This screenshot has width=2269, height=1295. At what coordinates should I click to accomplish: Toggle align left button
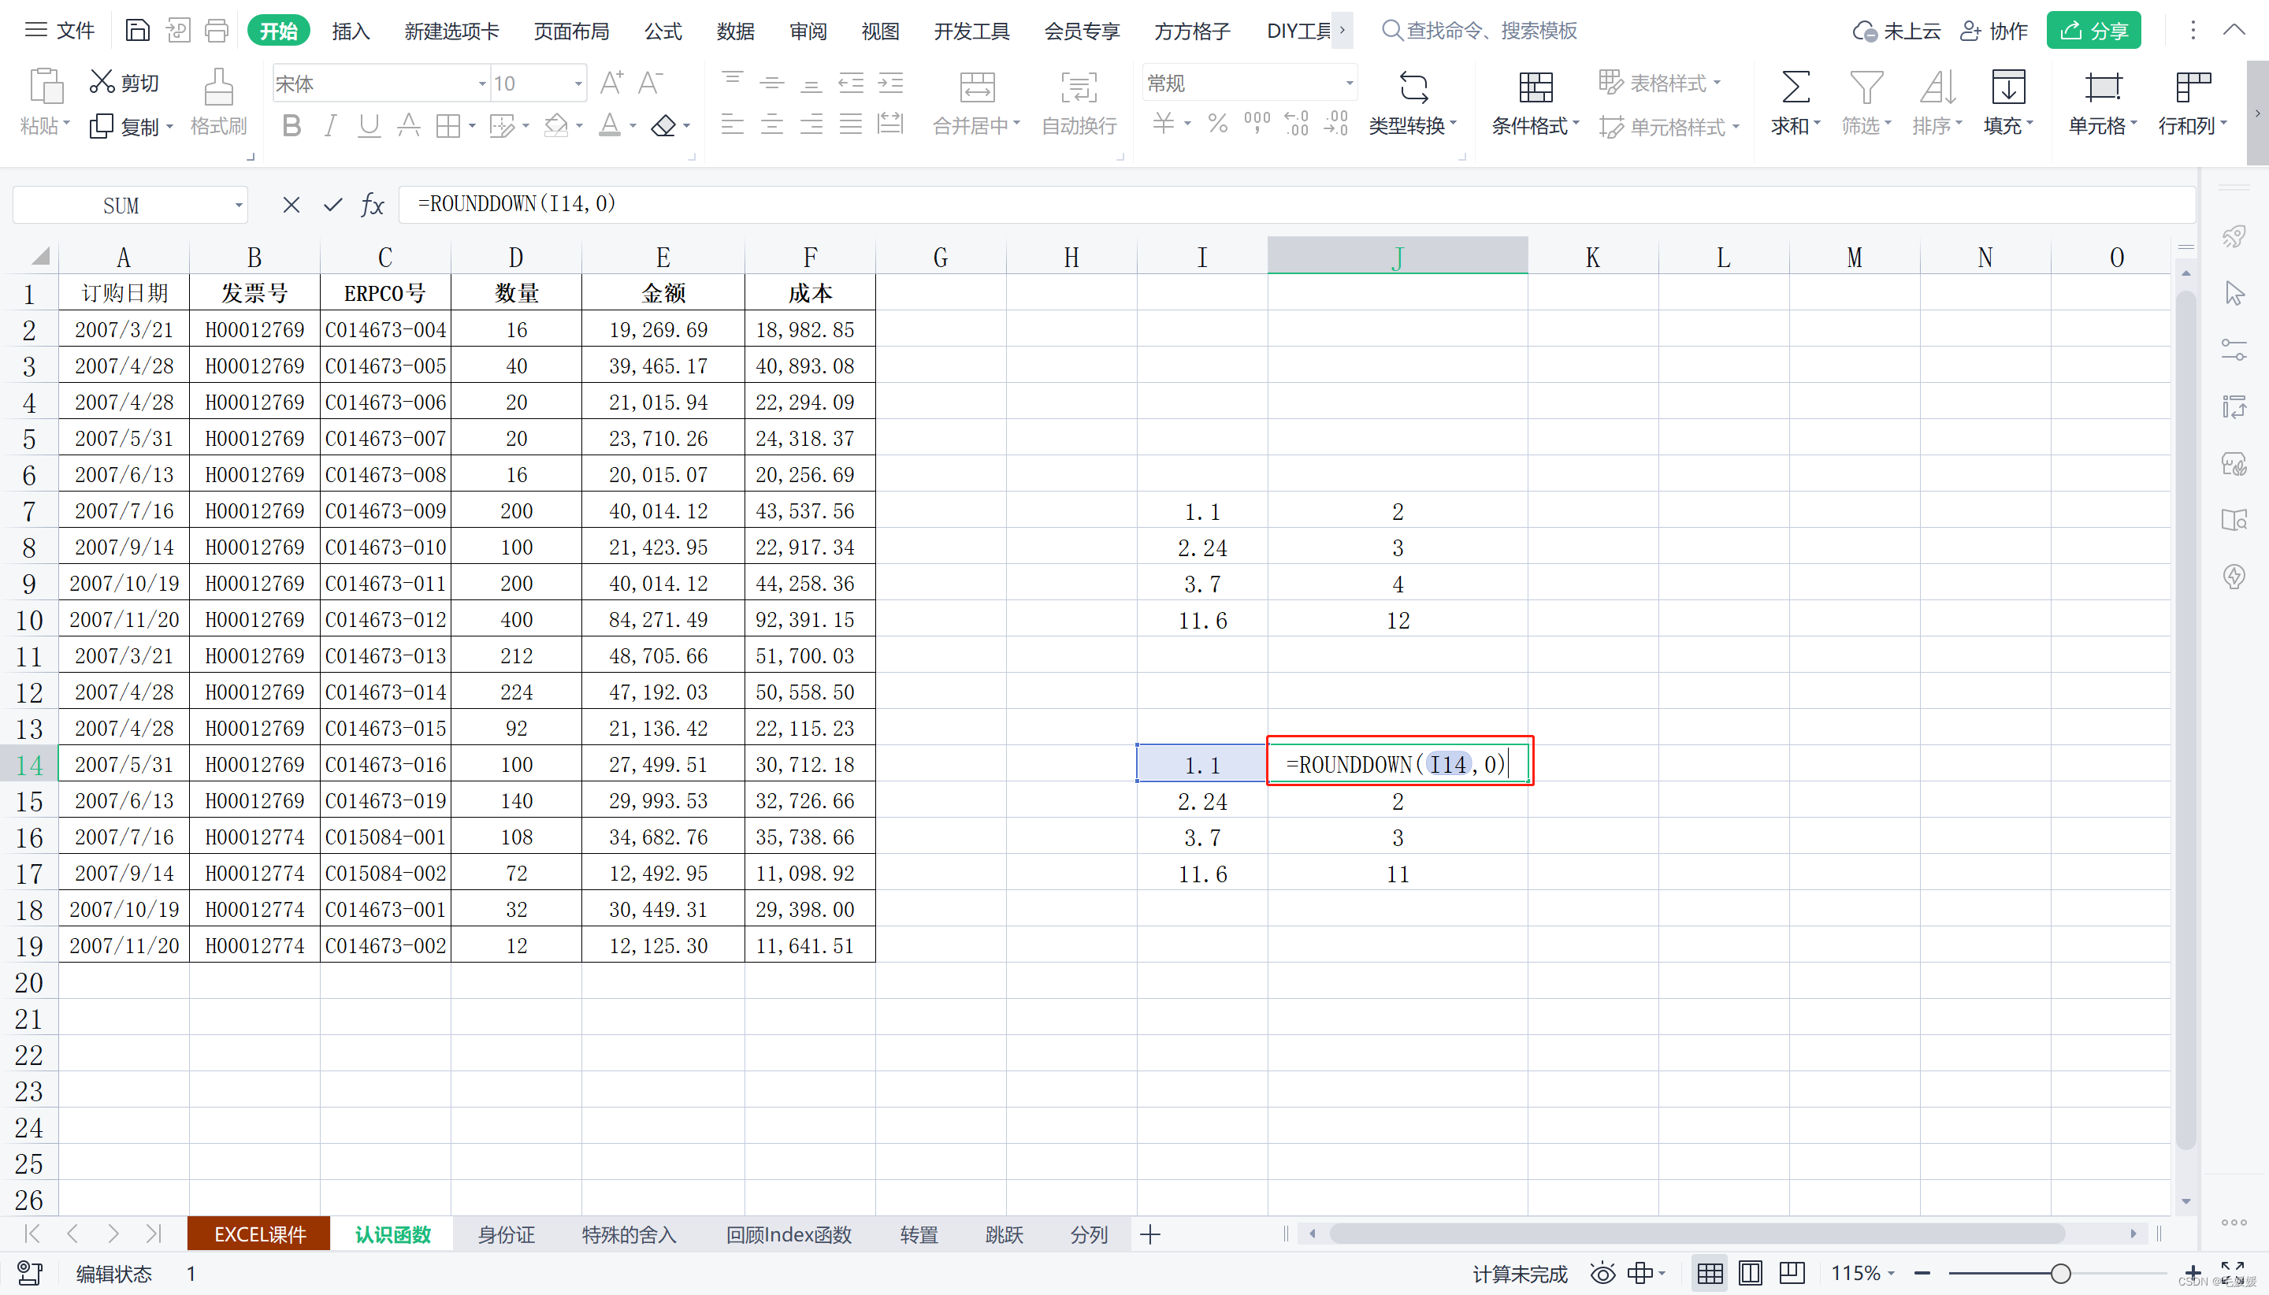tap(732, 124)
